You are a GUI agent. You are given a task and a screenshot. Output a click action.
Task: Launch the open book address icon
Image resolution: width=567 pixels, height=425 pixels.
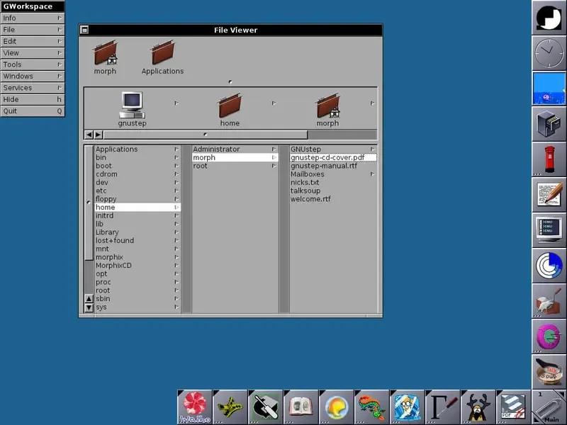coord(301,407)
